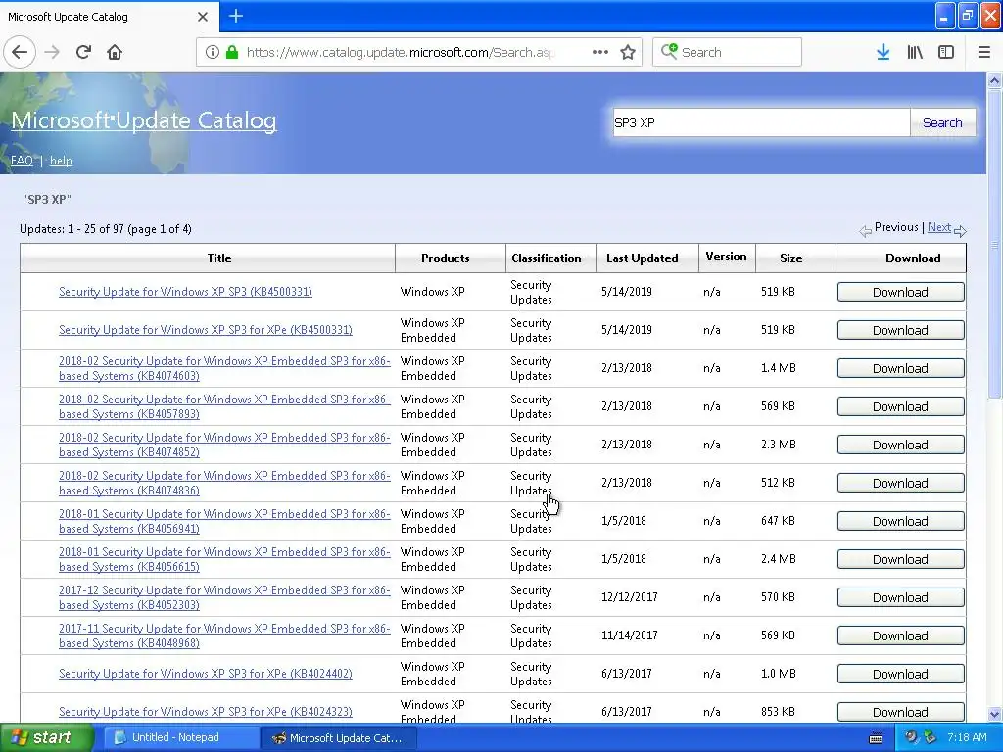Viewport: 1003px width, 752px height.
Task: Open Security Update for Windows XP SP3 (KB4500331)
Action: click(x=185, y=292)
